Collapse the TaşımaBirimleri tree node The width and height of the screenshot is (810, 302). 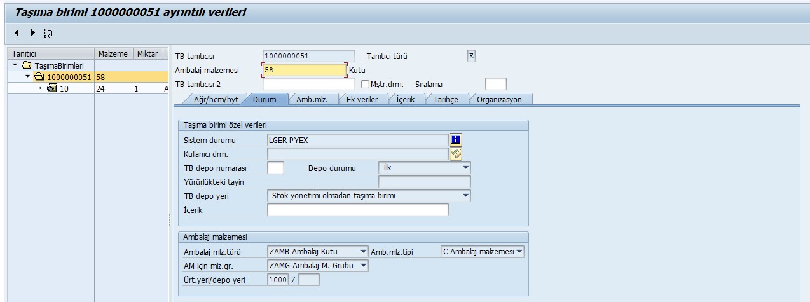pos(15,65)
